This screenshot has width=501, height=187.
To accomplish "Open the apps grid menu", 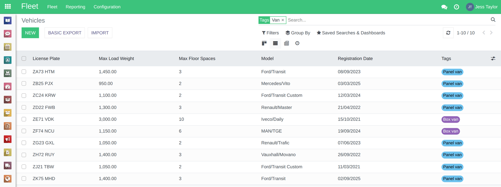I will pos(8,7).
